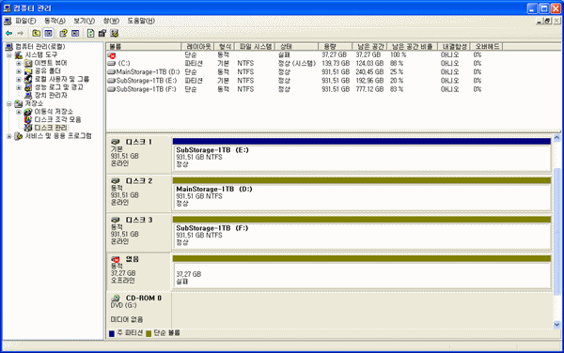Click the 공유 폴더 icon in tree
The image size is (564, 353).
28,71
